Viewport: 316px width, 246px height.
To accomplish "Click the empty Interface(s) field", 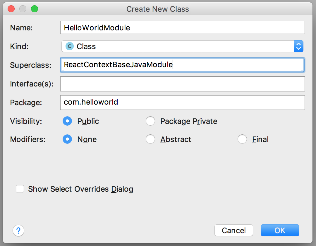I will coord(182,84).
